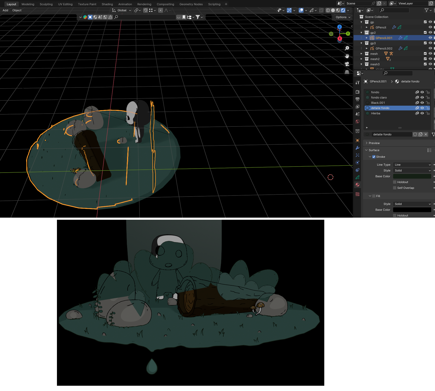Switch to the Shading workspace tab

click(107, 4)
